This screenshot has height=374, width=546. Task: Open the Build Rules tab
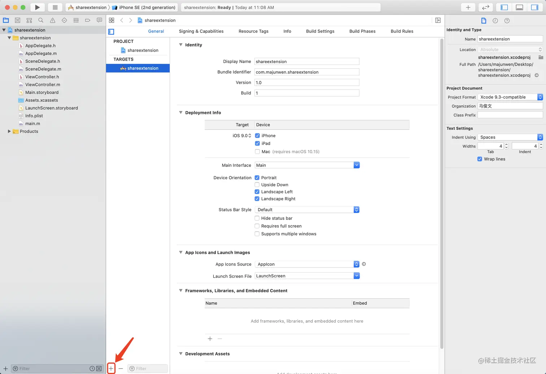402,31
